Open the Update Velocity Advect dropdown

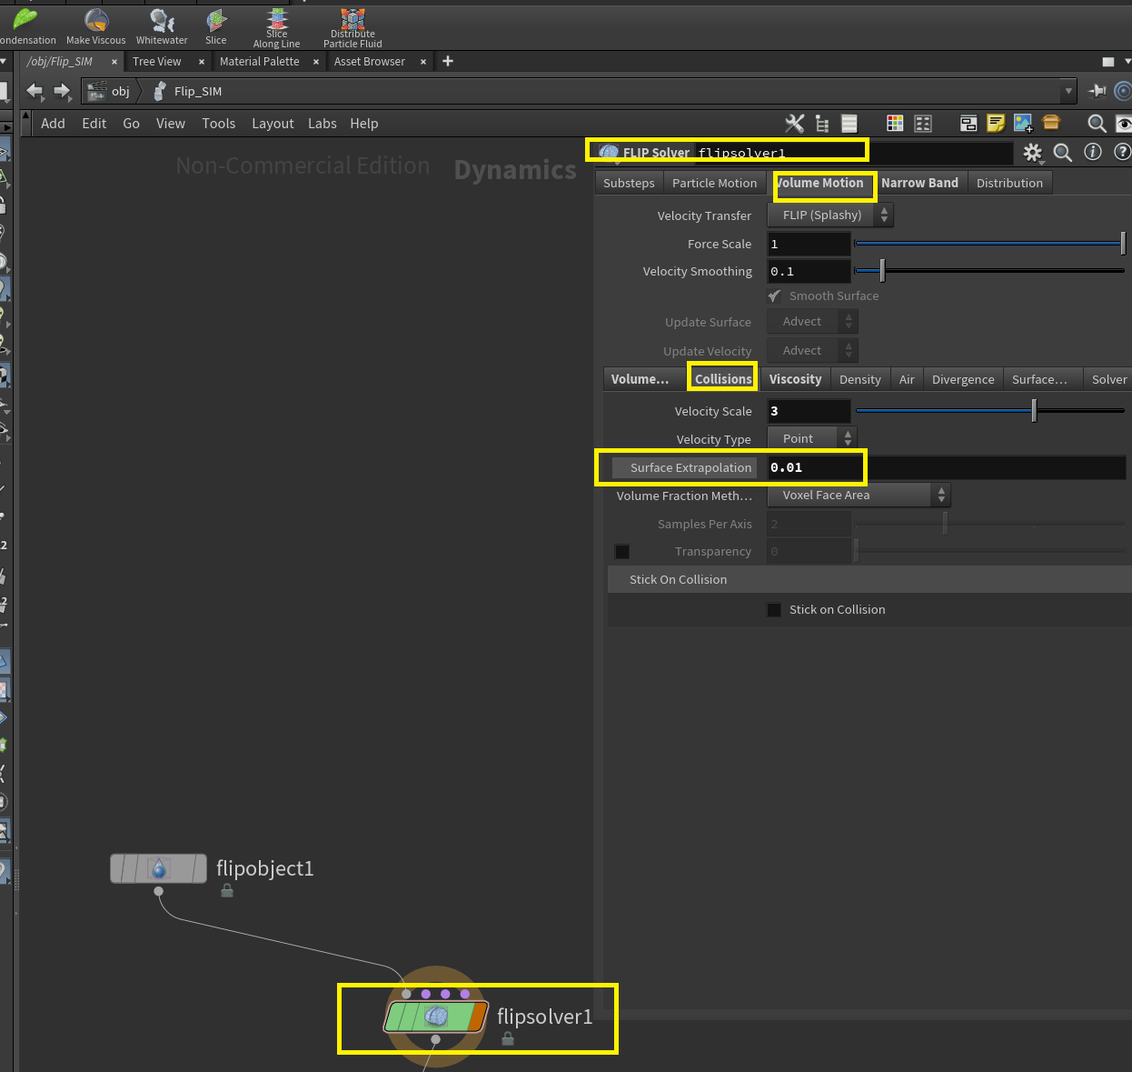point(813,351)
